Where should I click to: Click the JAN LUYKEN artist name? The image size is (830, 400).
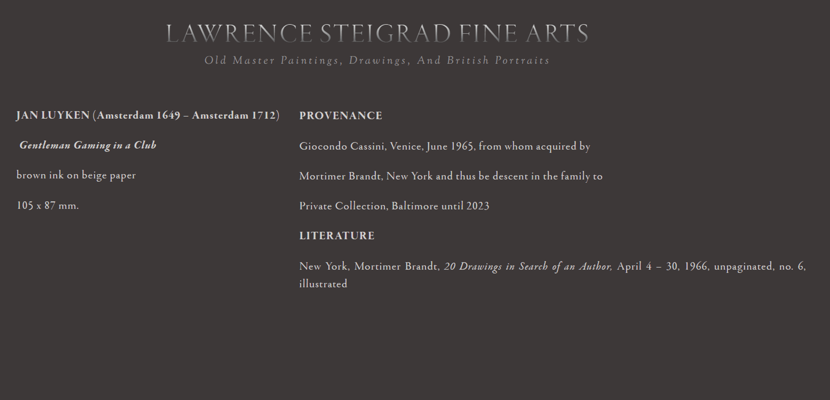[53, 115]
